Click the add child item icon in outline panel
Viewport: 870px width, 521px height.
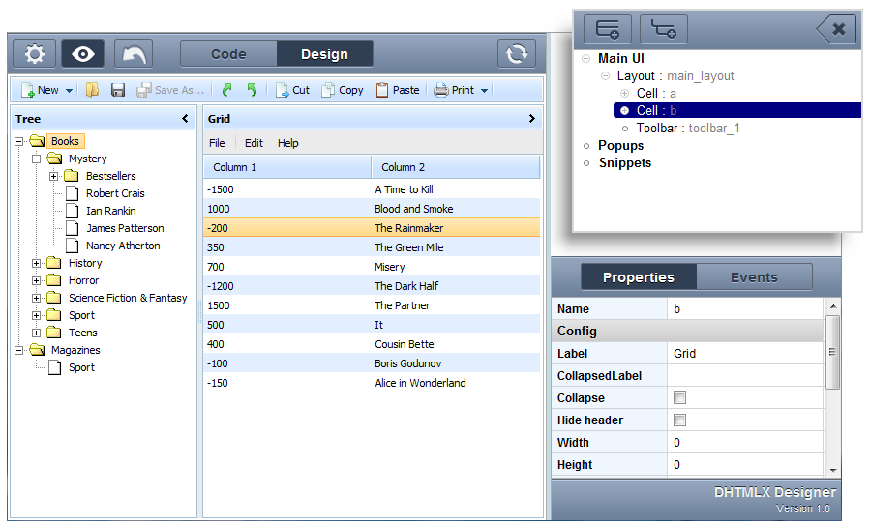click(664, 29)
